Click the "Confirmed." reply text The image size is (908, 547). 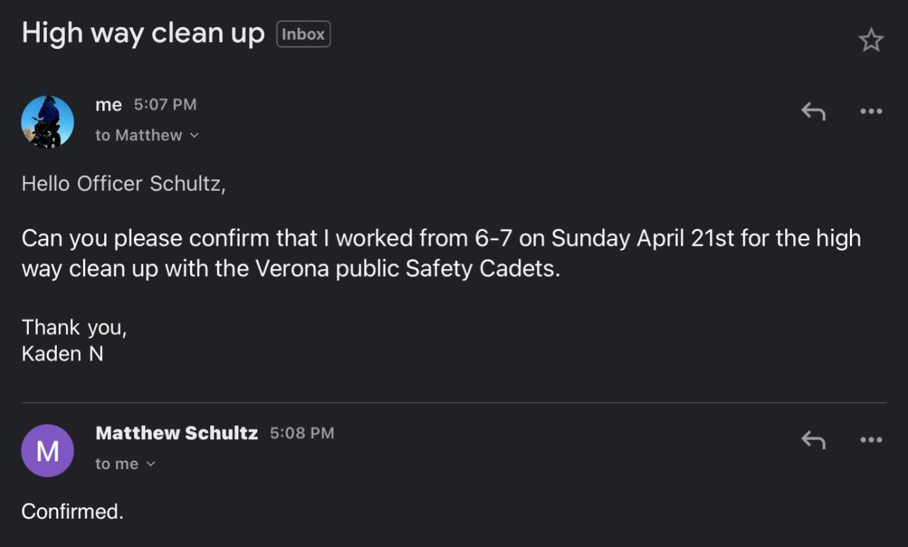pyautogui.click(x=72, y=511)
